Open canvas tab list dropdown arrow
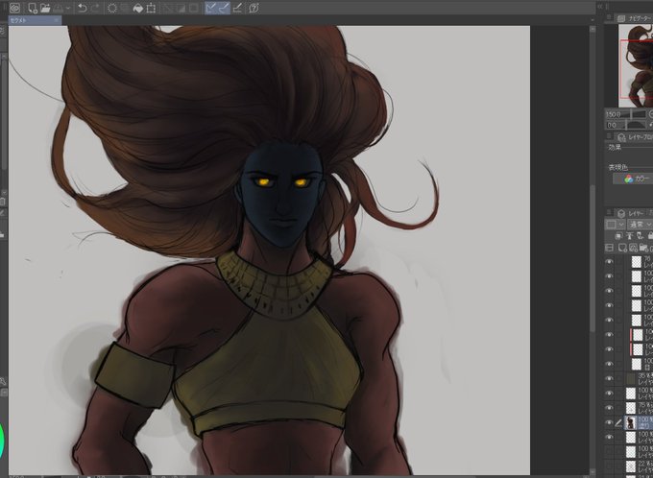This screenshot has height=478, width=653. point(593,20)
